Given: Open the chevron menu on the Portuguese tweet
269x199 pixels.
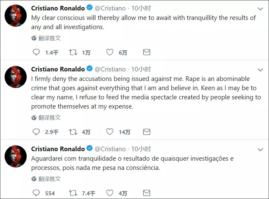Looking at the screenshot, I should tap(260, 150).
